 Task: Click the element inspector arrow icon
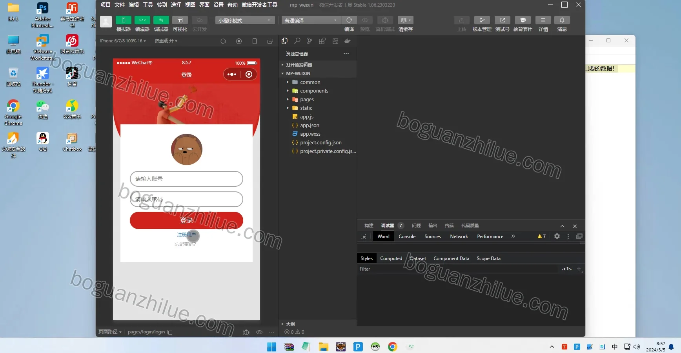click(363, 237)
